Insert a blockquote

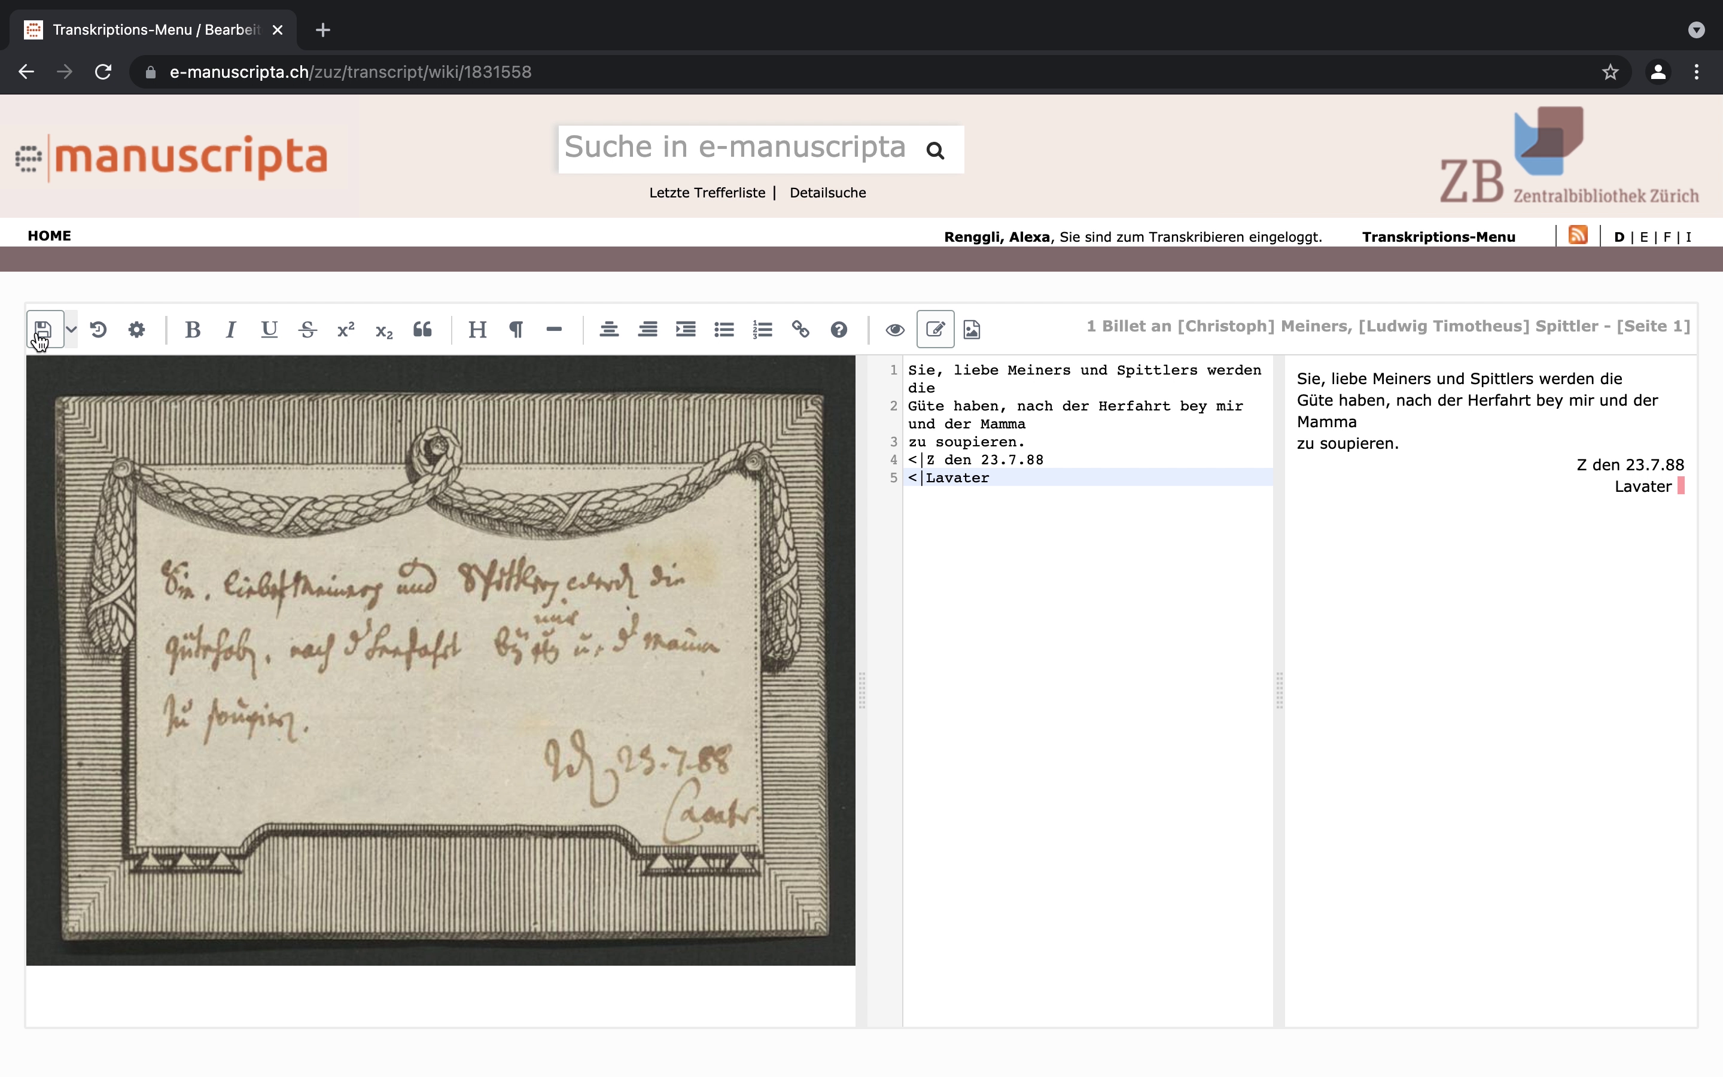tap(422, 329)
